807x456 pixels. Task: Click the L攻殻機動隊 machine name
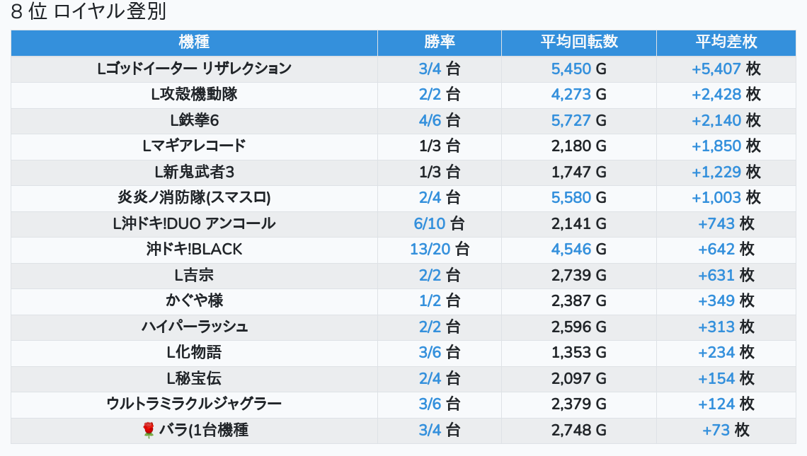(194, 95)
